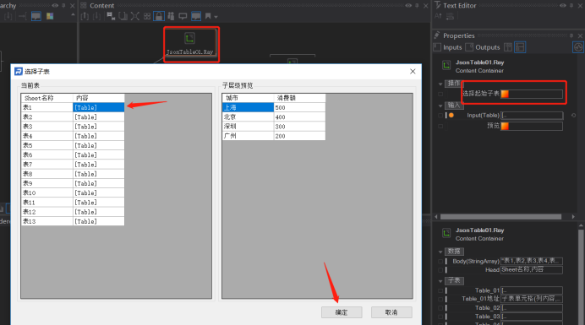Toggle the eye icon in hierarchy panel header
Viewport: 585px width, 325px height.
click(x=55, y=6)
